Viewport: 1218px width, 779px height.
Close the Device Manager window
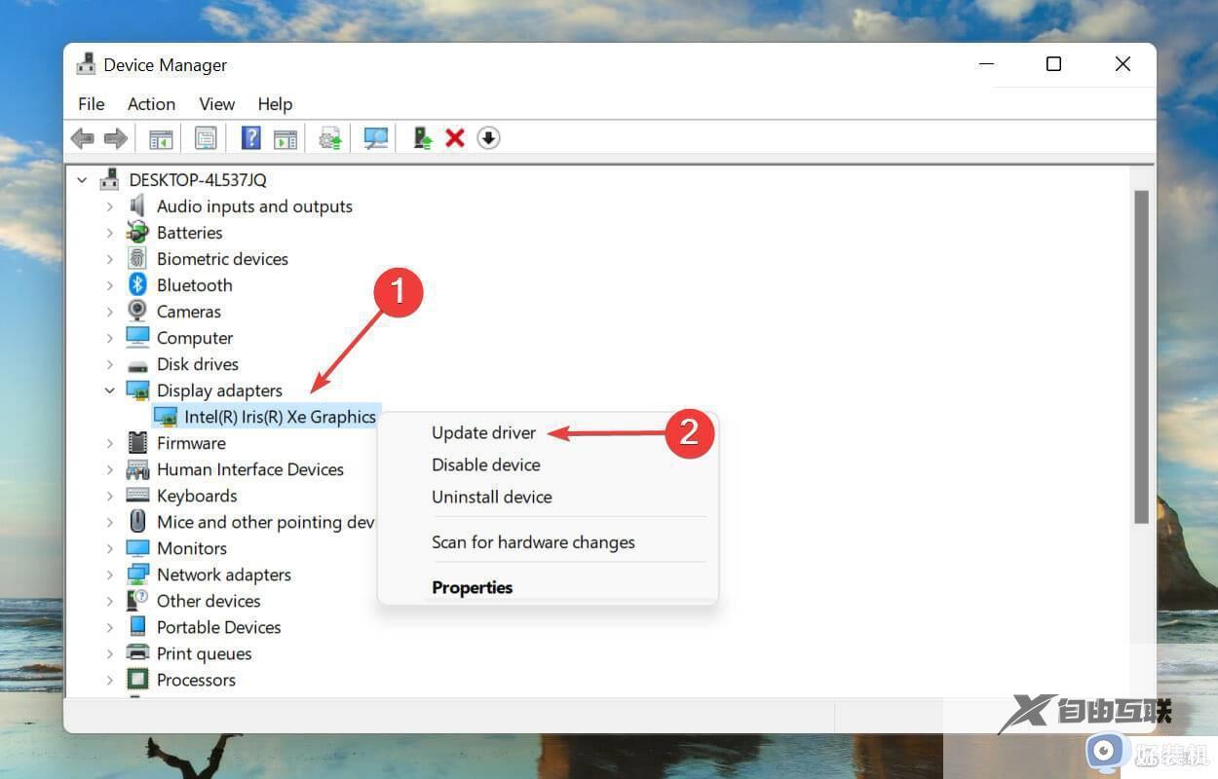pyautogui.click(x=1123, y=64)
